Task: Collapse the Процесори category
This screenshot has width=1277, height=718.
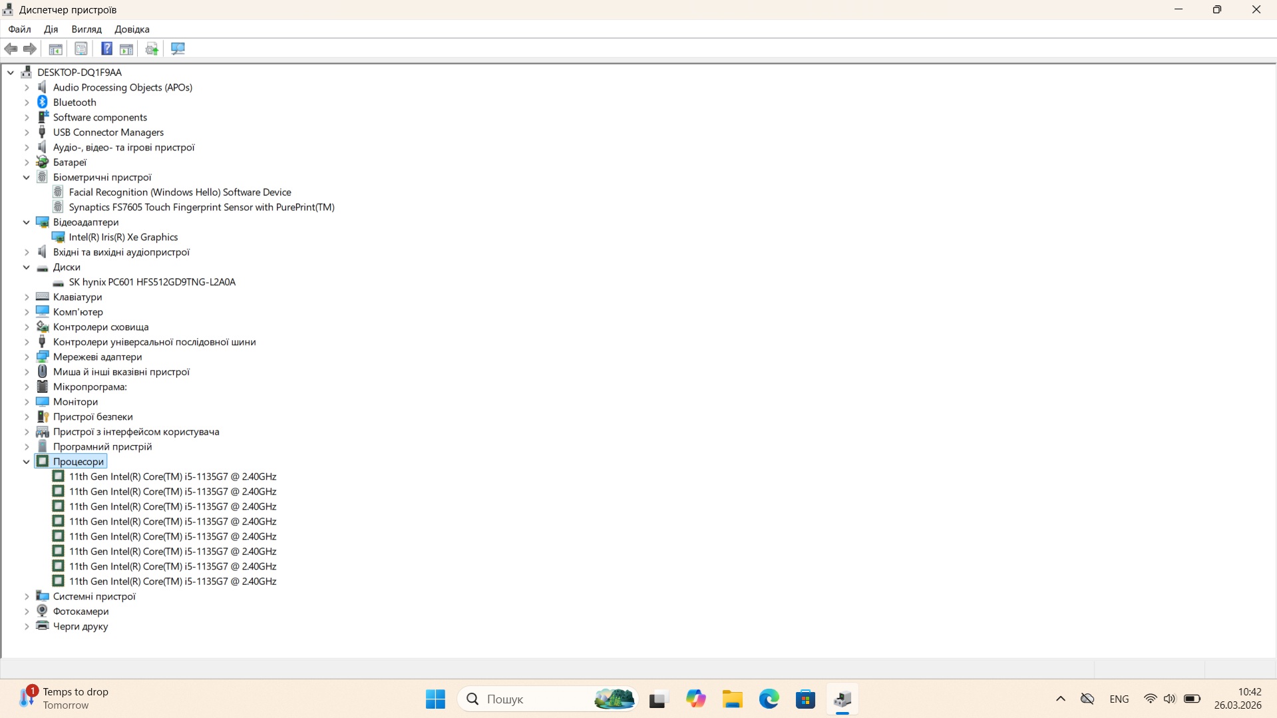Action: coord(27,462)
